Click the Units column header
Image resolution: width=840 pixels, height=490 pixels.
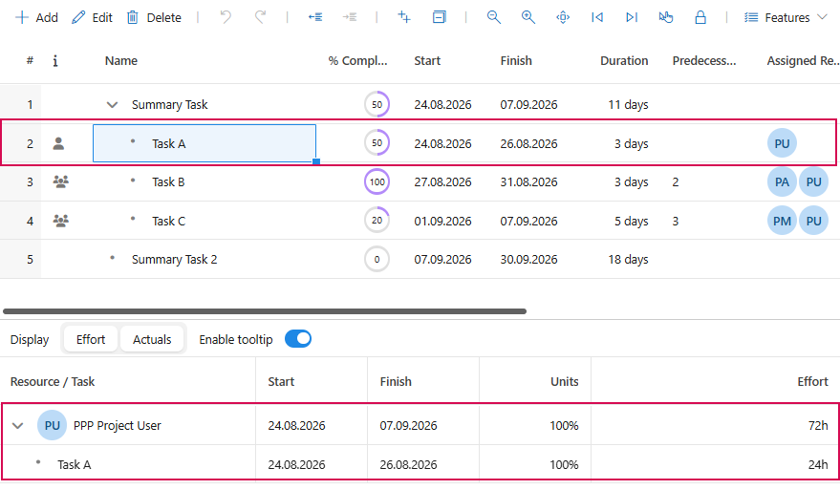[564, 382]
